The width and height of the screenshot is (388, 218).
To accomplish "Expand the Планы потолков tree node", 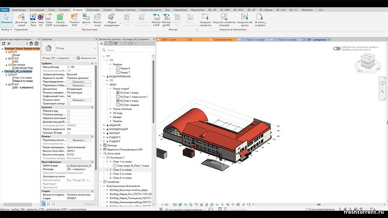I will pos(110,109).
